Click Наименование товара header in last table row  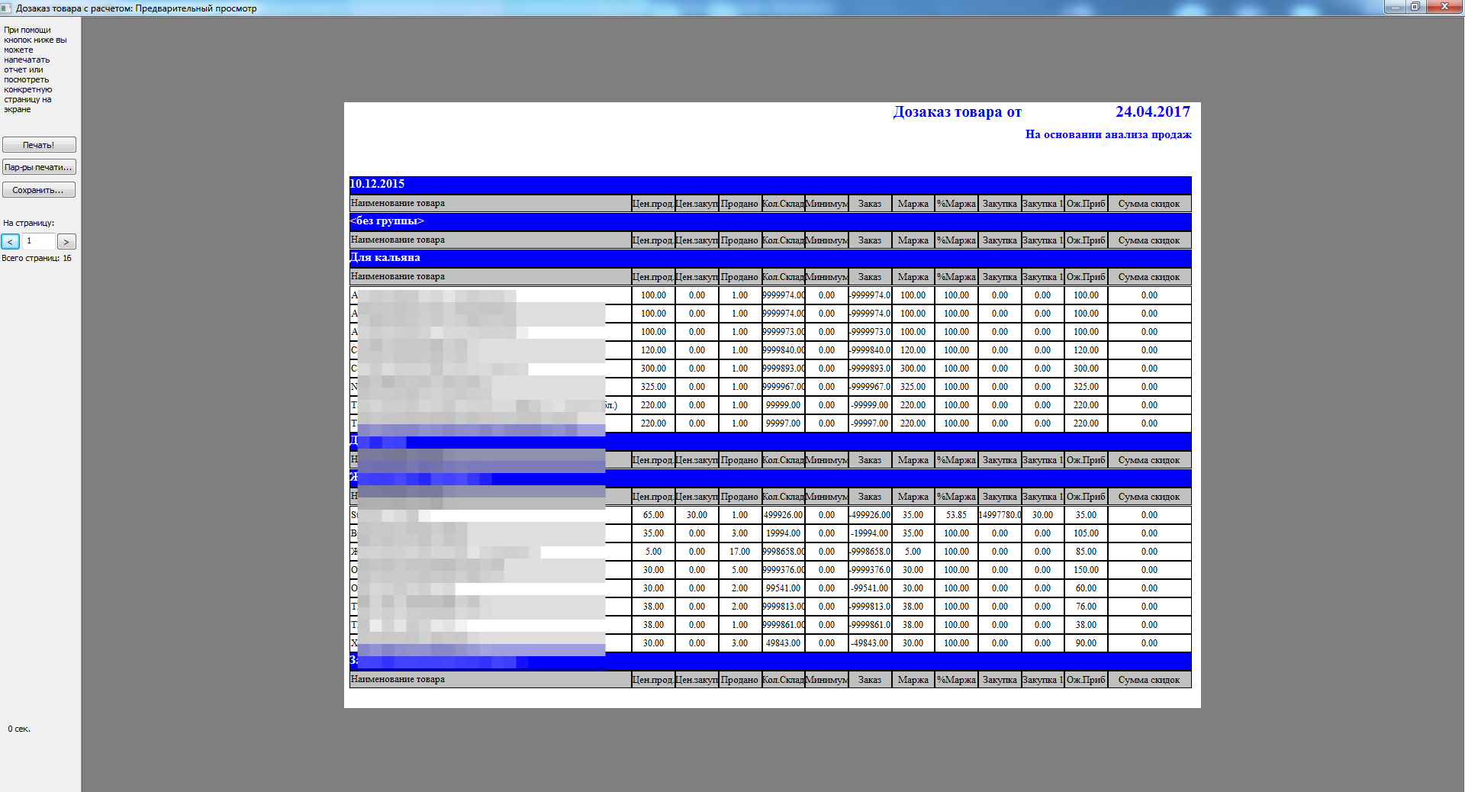(490, 679)
